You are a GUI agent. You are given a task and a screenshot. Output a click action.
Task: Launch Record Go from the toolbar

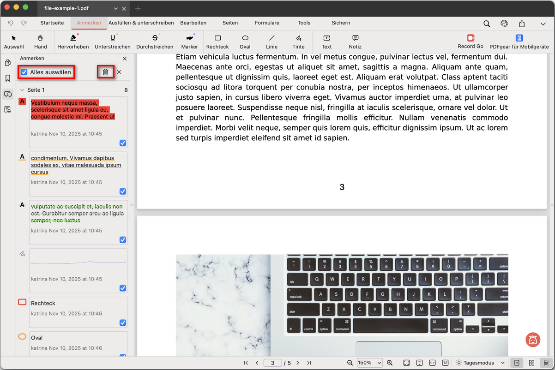click(x=471, y=41)
